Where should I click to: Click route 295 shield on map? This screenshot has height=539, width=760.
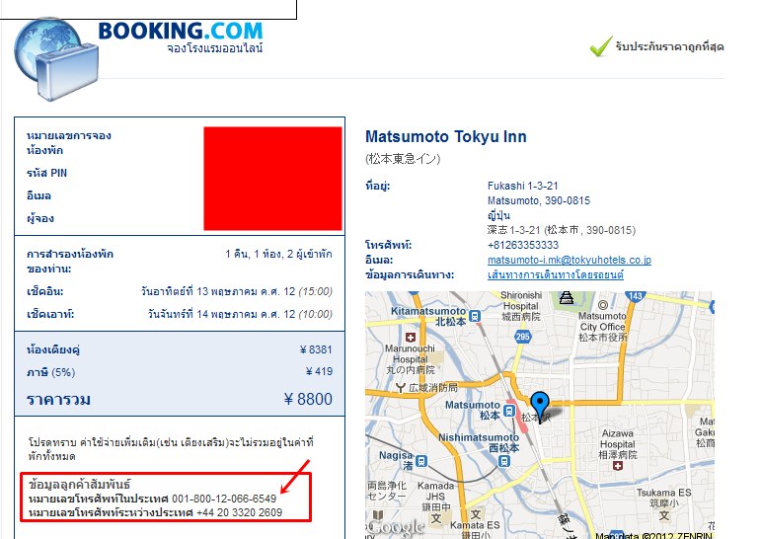tap(523, 337)
